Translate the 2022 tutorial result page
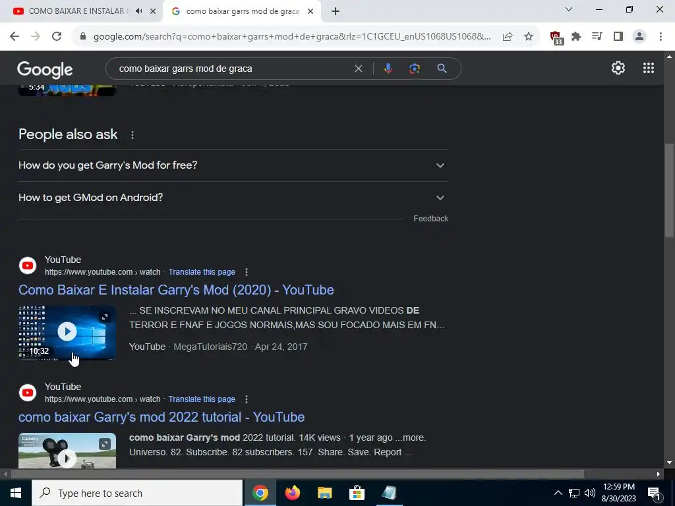The width and height of the screenshot is (675, 506). click(202, 399)
